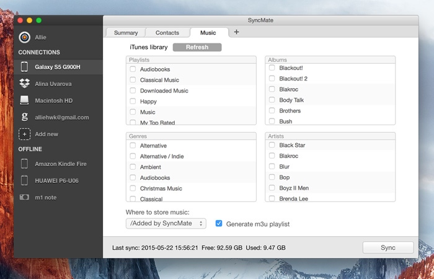Click the Alina Uvarova connection name

(x=53, y=84)
